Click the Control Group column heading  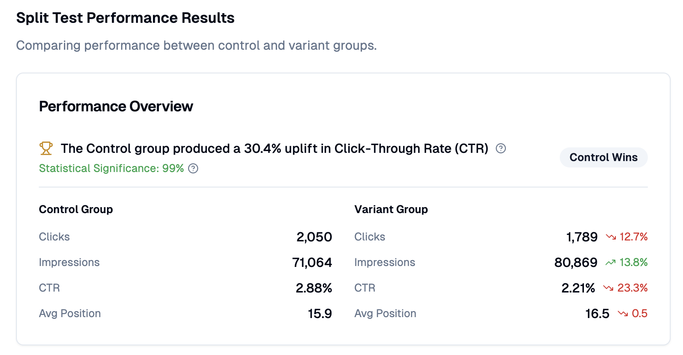tap(76, 209)
